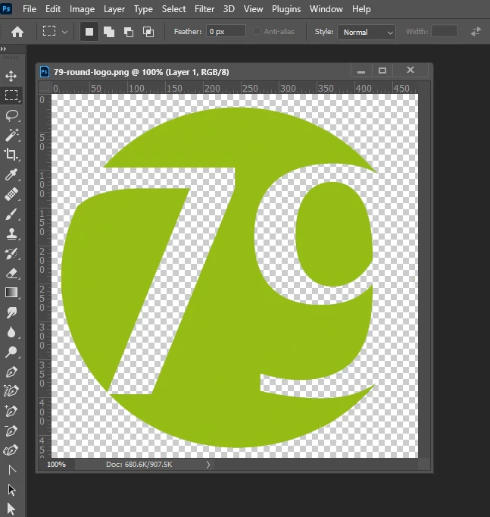Select the Curvature Pen tool
Screen dimensions: 490x517
pyautogui.click(x=11, y=450)
